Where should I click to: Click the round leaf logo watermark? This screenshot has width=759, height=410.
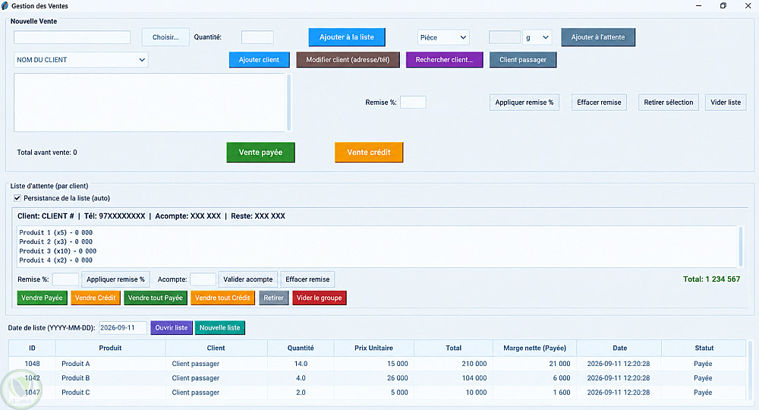pyautogui.click(x=20, y=390)
